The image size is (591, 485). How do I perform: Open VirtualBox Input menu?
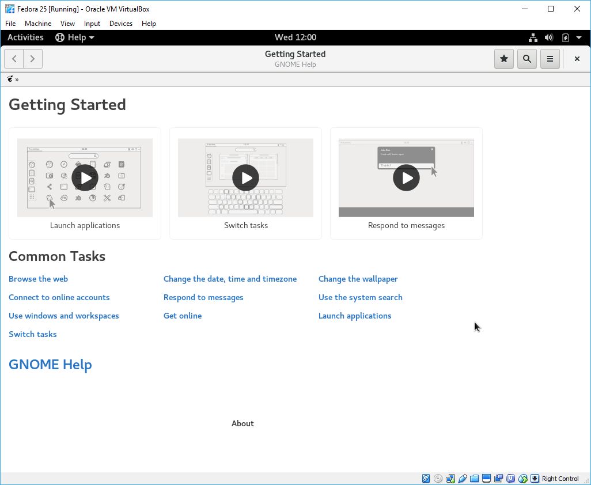[x=92, y=24]
